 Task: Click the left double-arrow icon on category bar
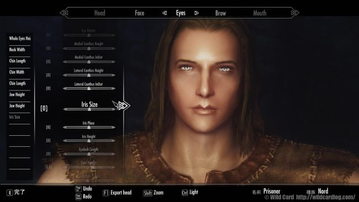(x=64, y=13)
